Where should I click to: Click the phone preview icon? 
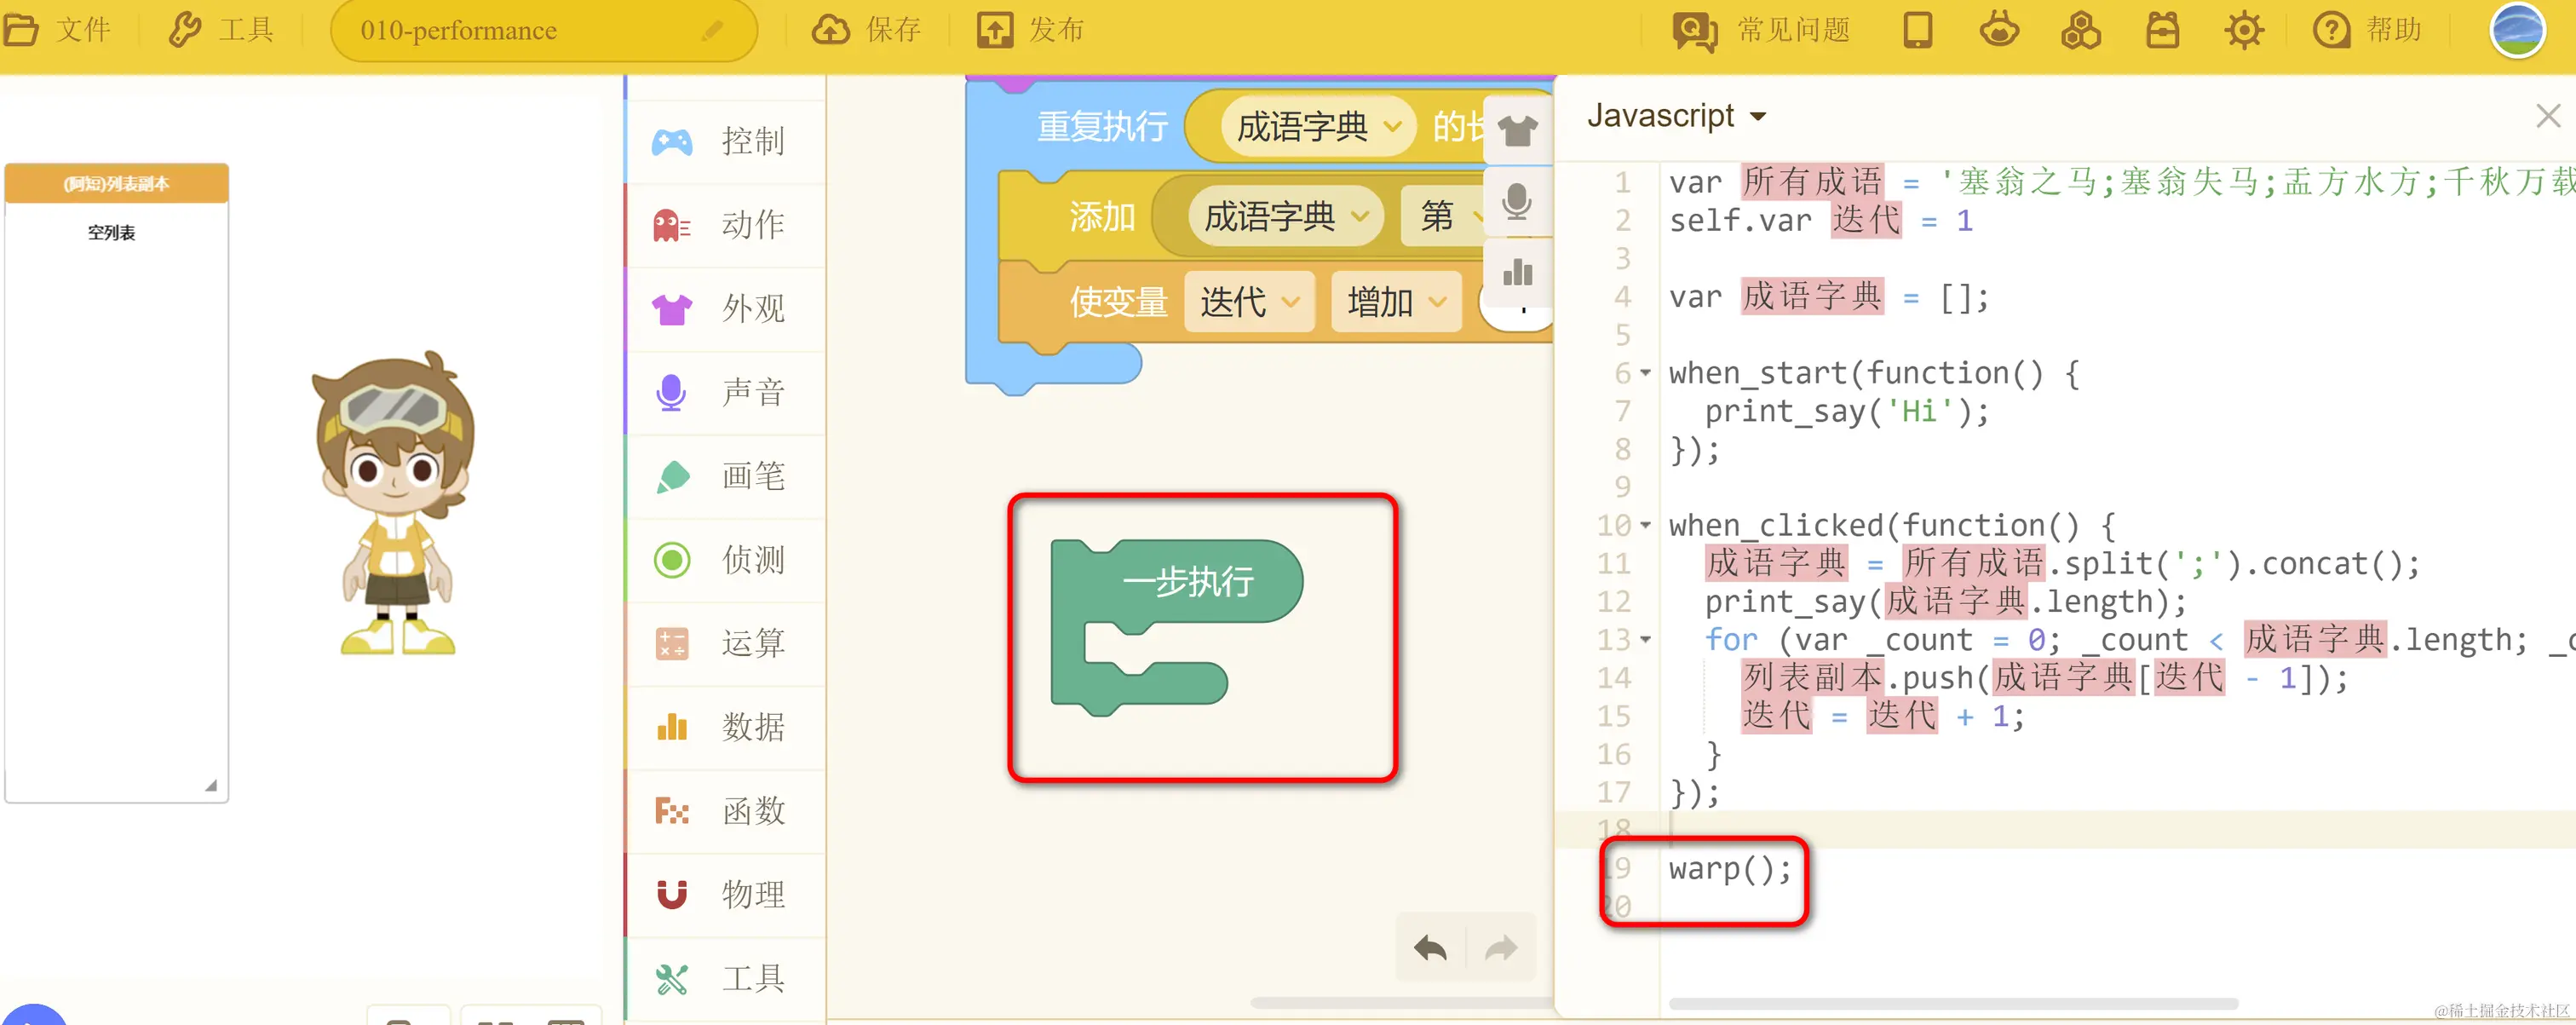[x=1917, y=30]
